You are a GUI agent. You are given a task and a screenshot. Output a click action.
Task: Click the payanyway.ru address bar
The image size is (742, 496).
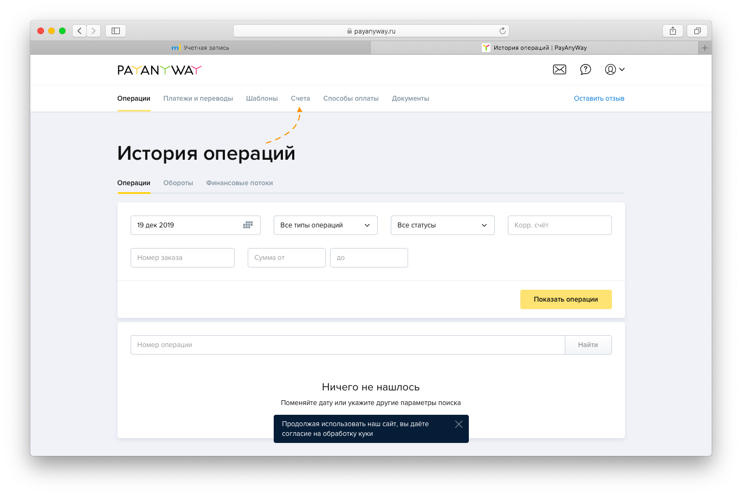pos(371,31)
